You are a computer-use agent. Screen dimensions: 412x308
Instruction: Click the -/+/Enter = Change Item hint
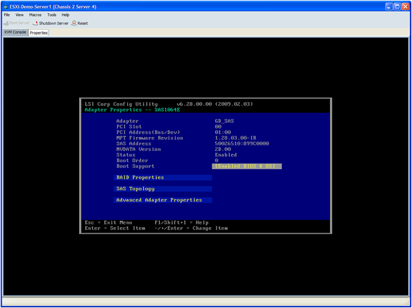point(191,228)
